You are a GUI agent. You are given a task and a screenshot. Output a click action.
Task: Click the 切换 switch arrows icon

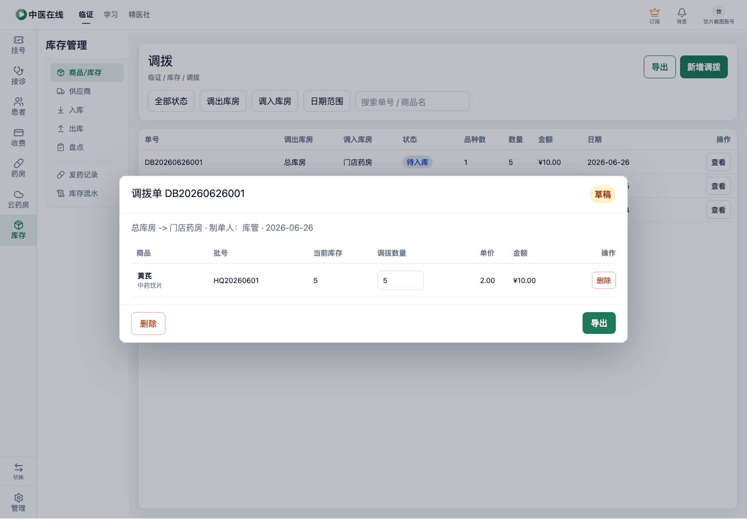click(19, 468)
